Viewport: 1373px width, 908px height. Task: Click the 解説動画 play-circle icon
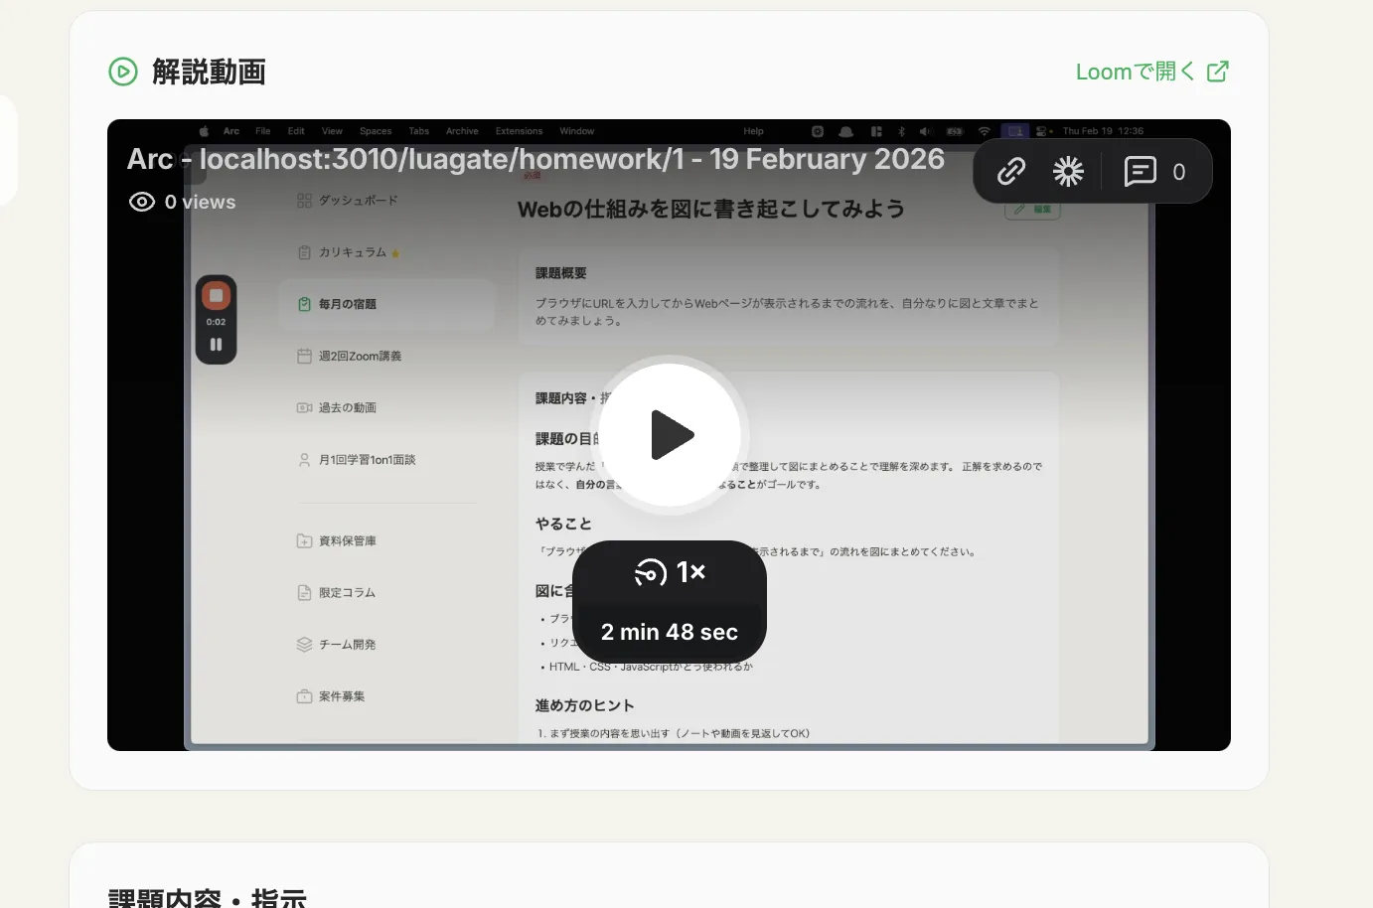(123, 72)
